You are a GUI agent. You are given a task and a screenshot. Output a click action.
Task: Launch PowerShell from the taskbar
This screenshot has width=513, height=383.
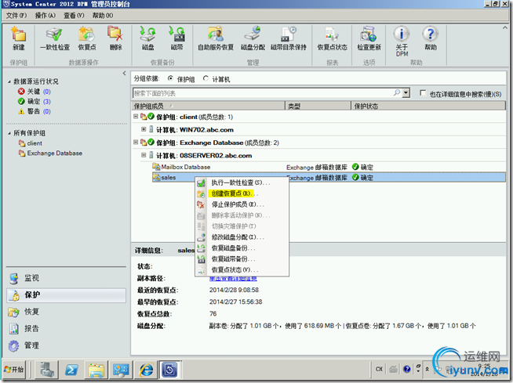[71, 370]
